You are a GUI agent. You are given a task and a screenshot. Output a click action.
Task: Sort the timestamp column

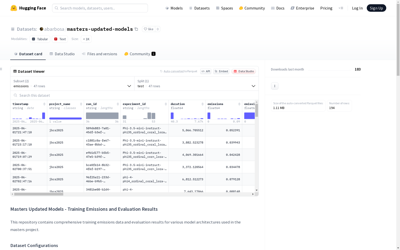[44, 104]
